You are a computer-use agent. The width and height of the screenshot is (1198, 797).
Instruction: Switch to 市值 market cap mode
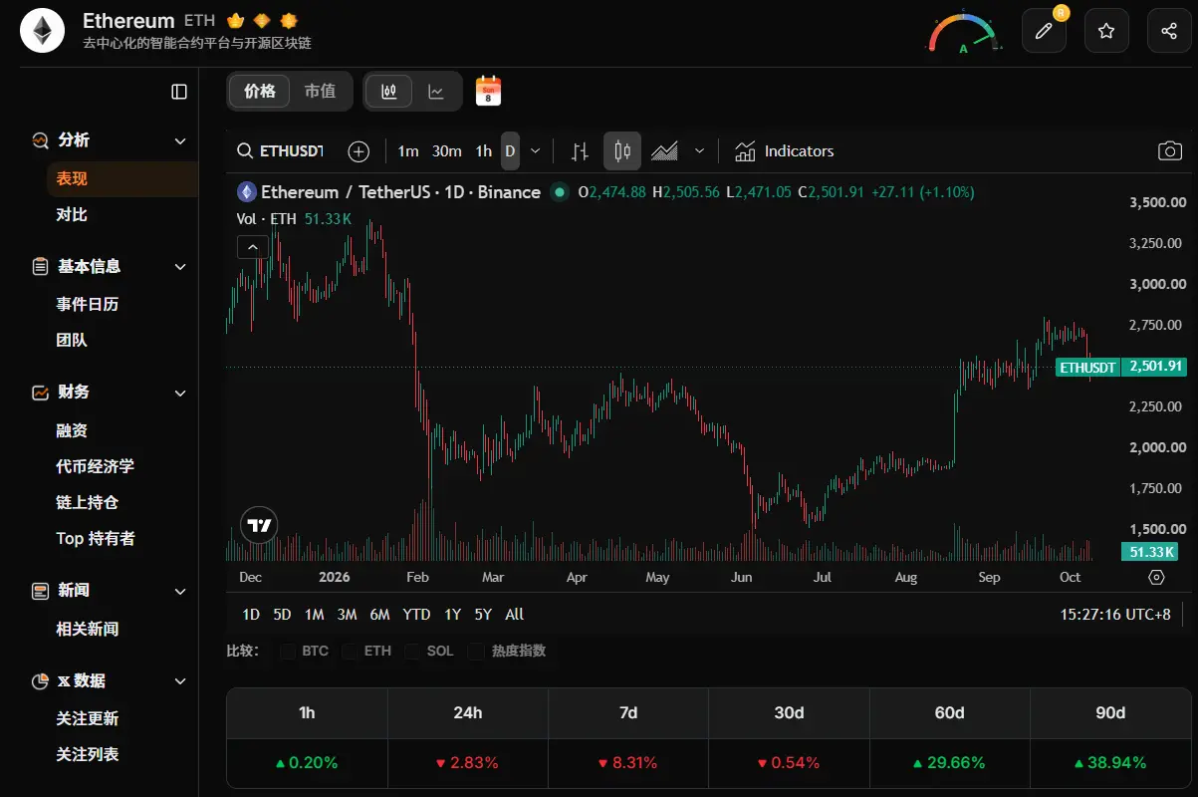point(320,91)
